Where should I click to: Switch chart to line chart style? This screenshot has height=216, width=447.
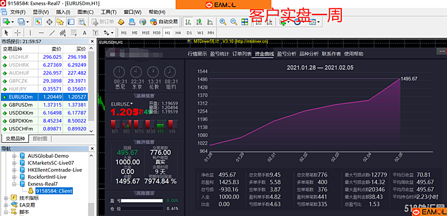point(210,22)
